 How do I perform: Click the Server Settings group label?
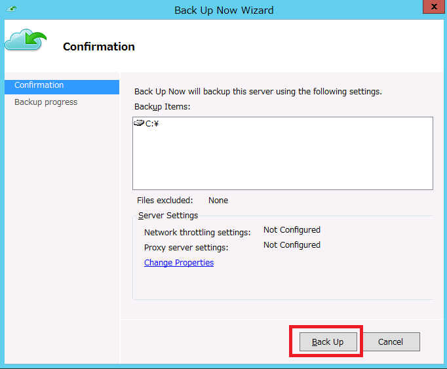point(168,216)
